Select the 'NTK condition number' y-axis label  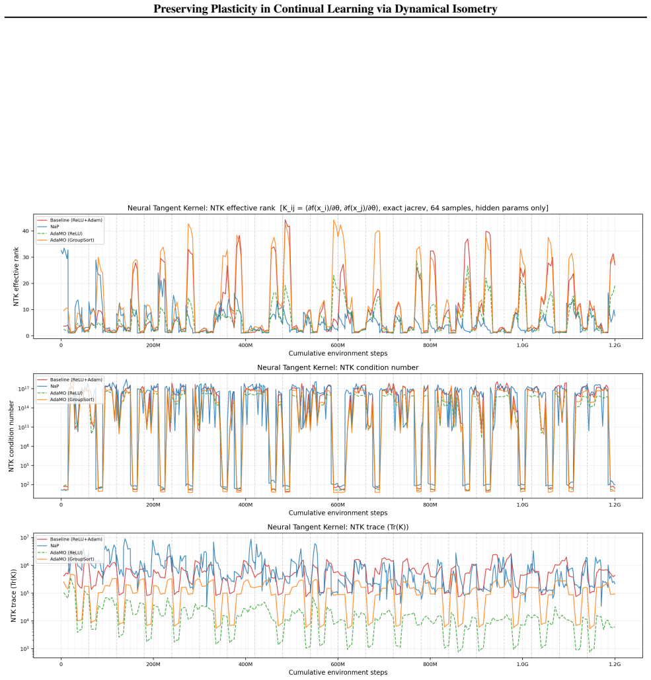click(12, 436)
